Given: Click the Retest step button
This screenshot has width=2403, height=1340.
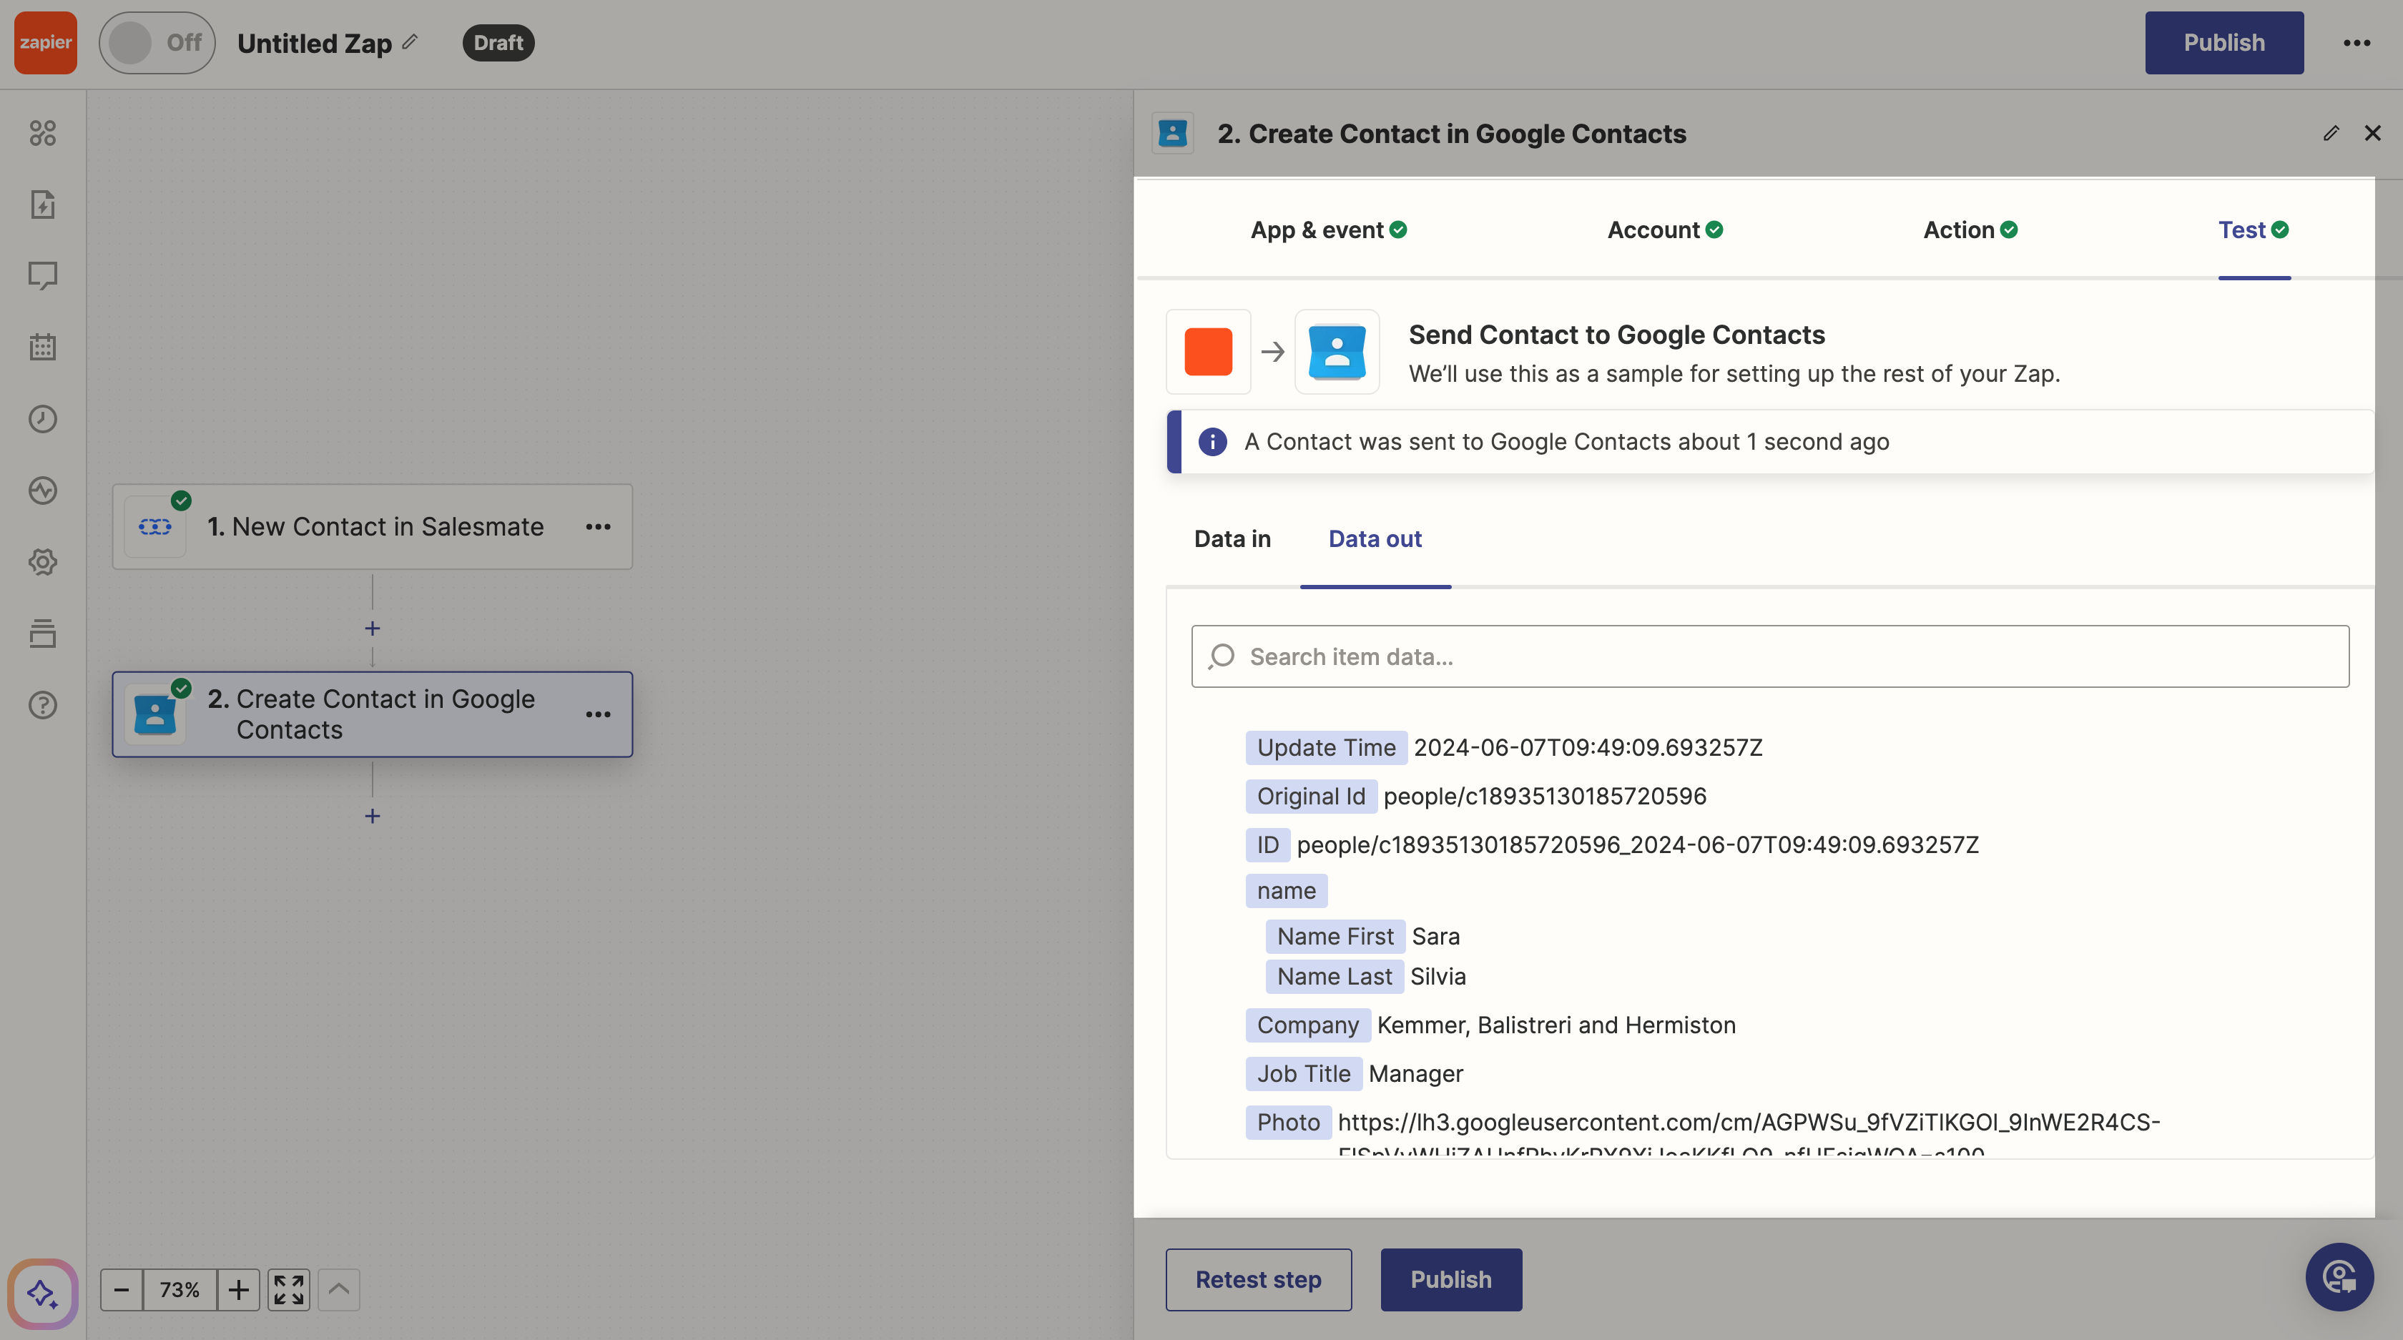Looking at the screenshot, I should pyautogui.click(x=1259, y=1279).
